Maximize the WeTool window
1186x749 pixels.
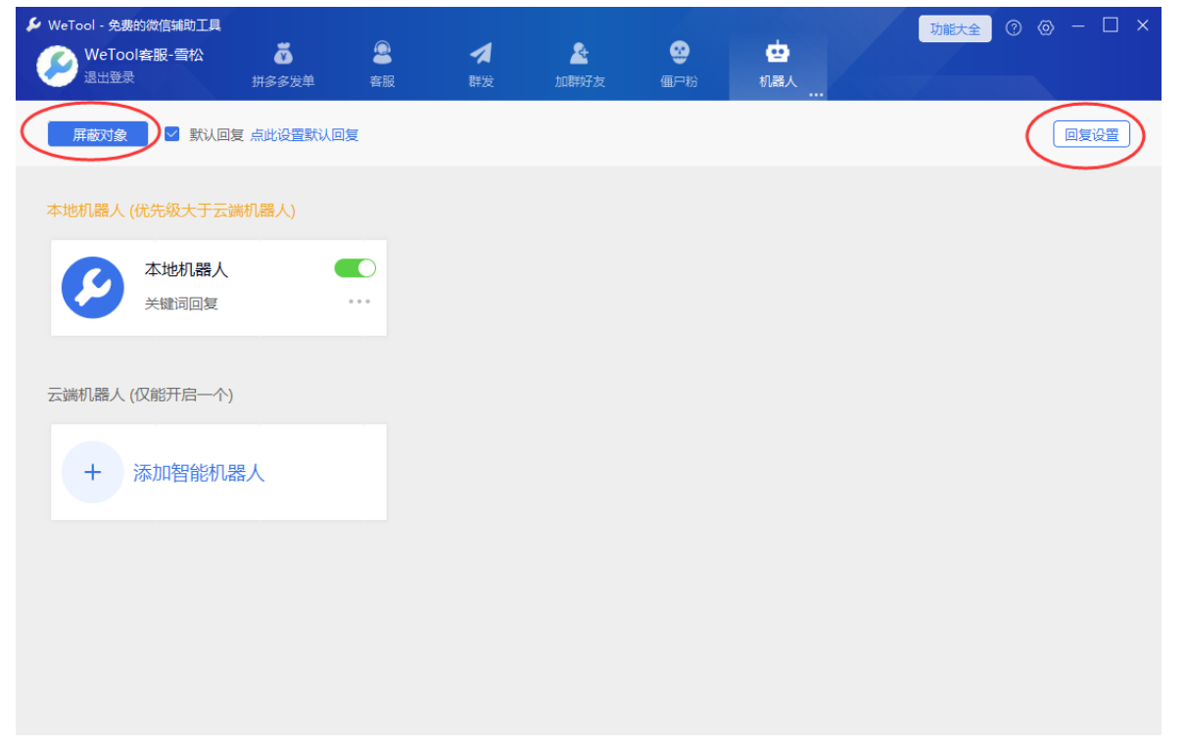point(1111,25)
